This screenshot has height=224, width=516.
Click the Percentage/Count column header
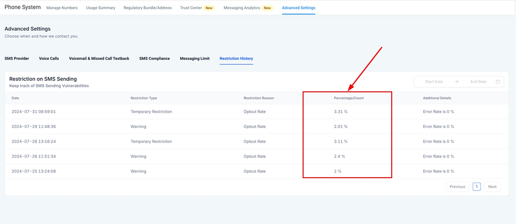point(349,98)
